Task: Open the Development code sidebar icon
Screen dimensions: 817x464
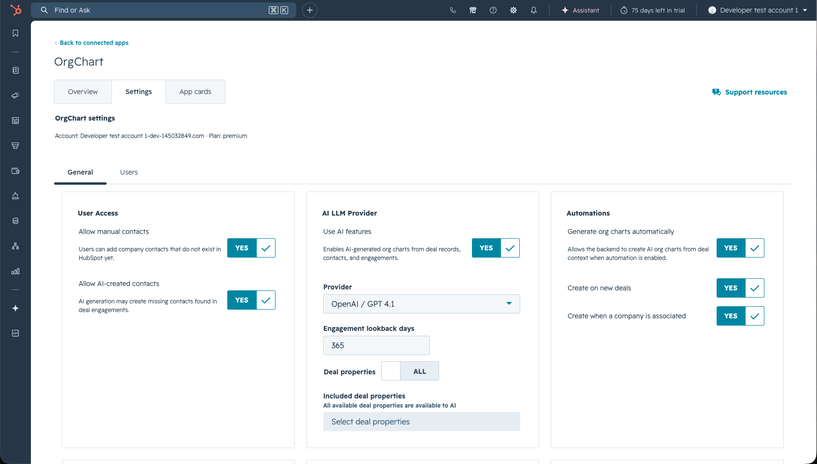Action: [x=15, y=333]
